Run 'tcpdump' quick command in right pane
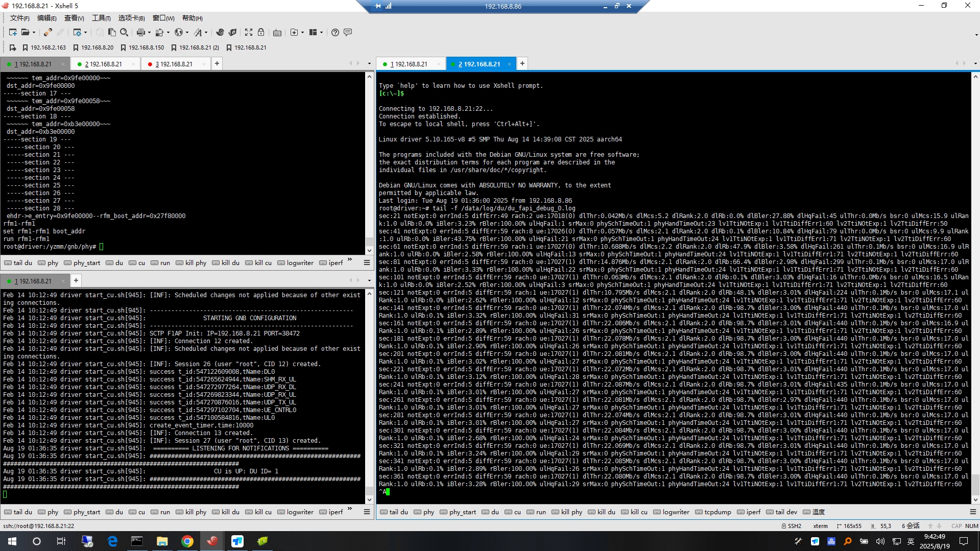The image size is (980, 551). [713, 512]
